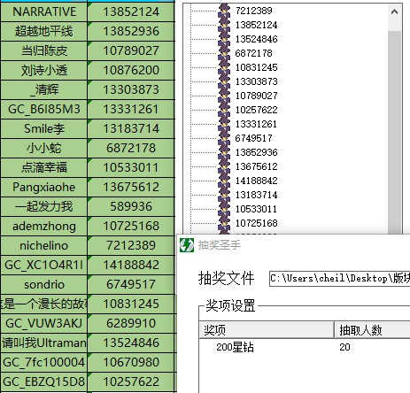Click the avatar icon beside 13183714 in list
Image resolution: width=410 pixels, height=393 pixels.
[224, 195]
